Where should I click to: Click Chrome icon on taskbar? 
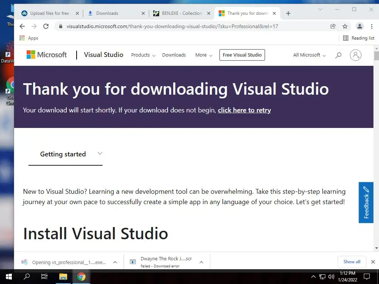(x=81, y=277)
